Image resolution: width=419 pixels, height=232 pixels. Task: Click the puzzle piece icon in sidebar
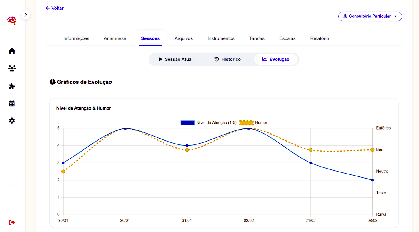pyautogui.click(x=12, y=86)
